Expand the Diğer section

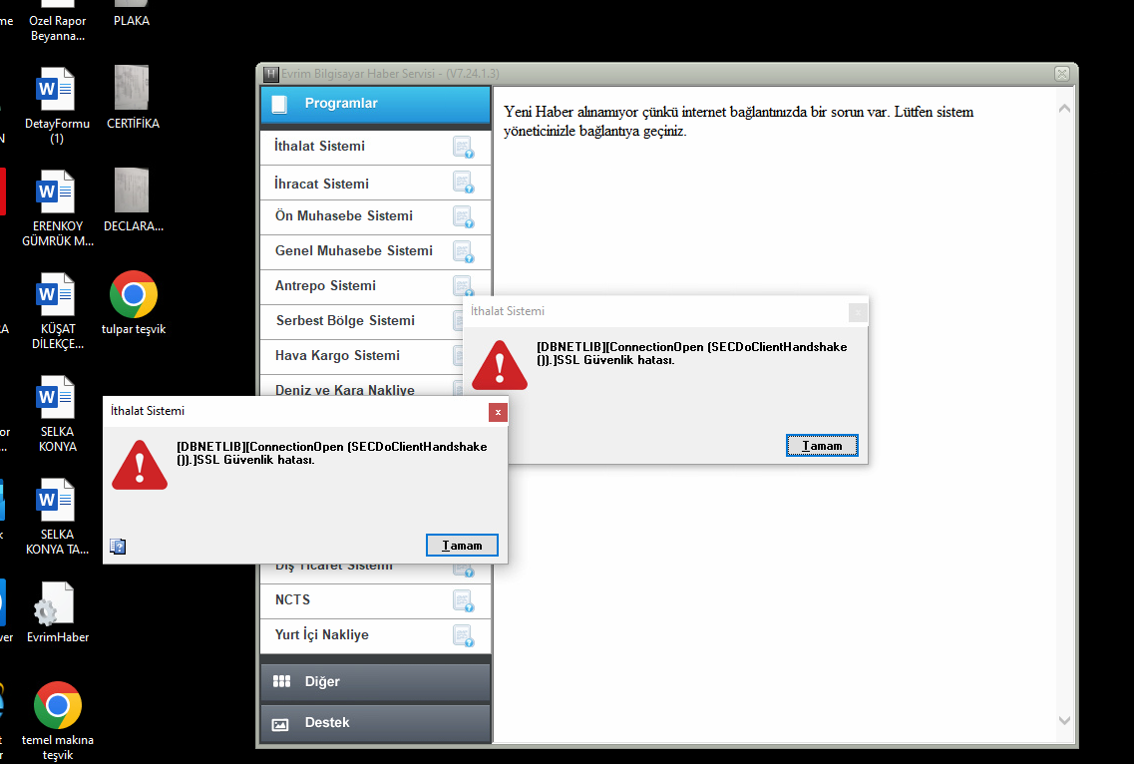375,681
